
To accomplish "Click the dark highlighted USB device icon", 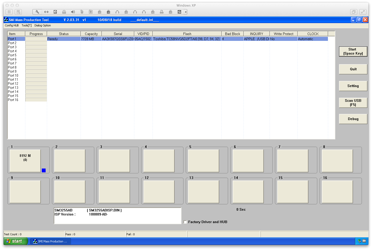I will tap(108, 12).
